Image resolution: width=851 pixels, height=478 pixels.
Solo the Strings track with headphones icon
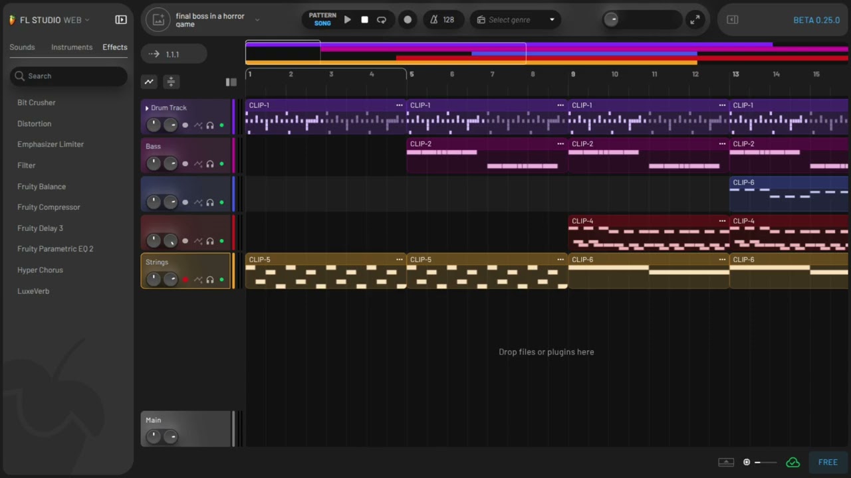coord(210,279)
